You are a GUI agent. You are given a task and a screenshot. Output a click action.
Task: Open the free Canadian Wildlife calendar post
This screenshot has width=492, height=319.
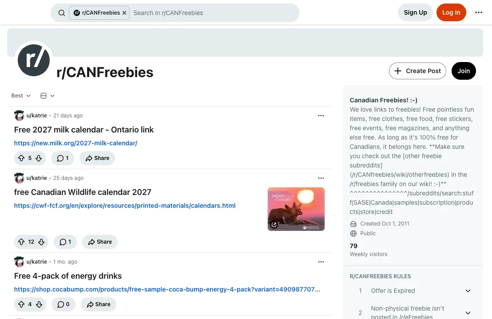pos(83,192)
